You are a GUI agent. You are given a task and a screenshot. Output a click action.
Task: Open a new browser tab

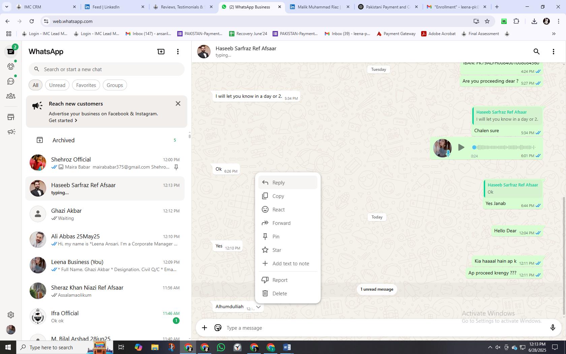(497, 7)
